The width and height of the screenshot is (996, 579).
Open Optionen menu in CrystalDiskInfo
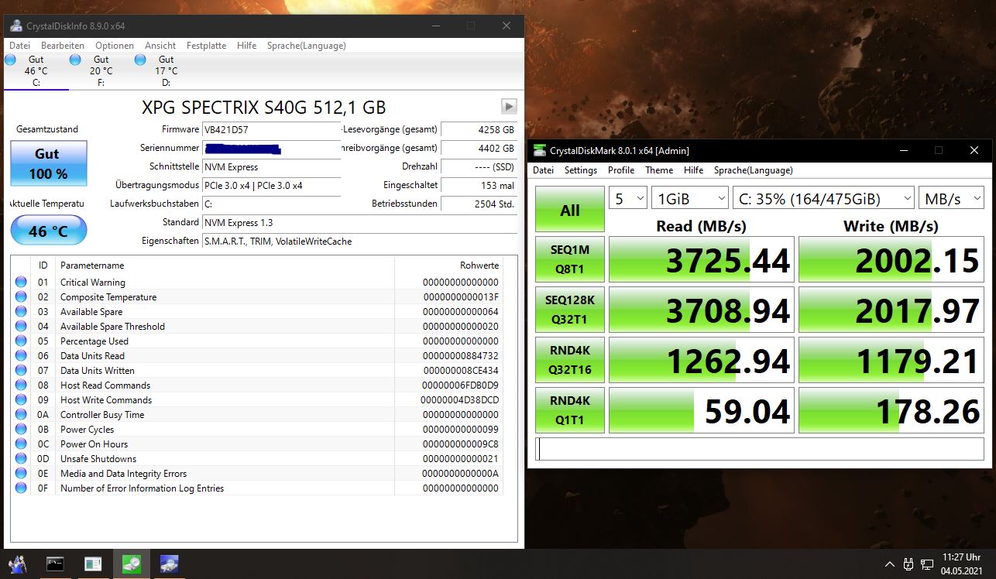(x=115, y=46)
